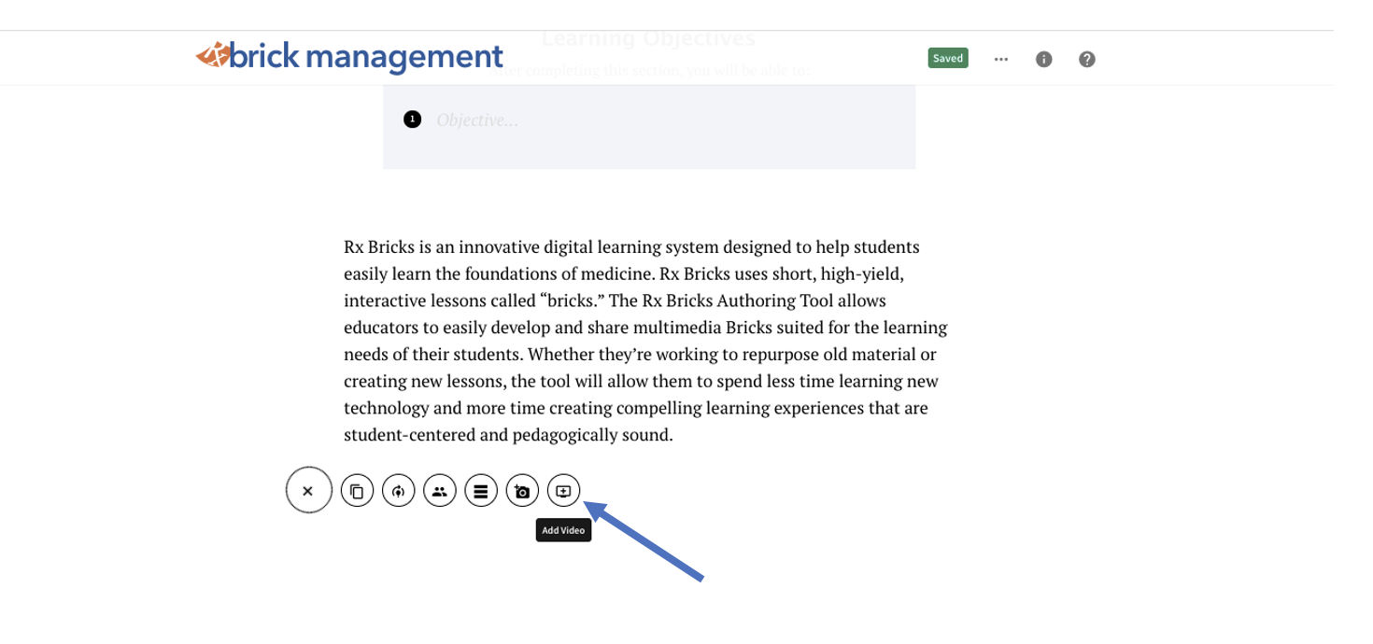Screen dimensions: 1373x644
Task: Click the info circle icon in header
Action: (1044, 59)
